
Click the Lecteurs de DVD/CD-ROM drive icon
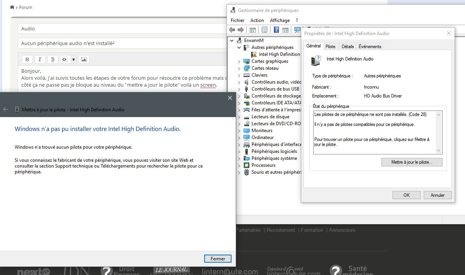247,124
